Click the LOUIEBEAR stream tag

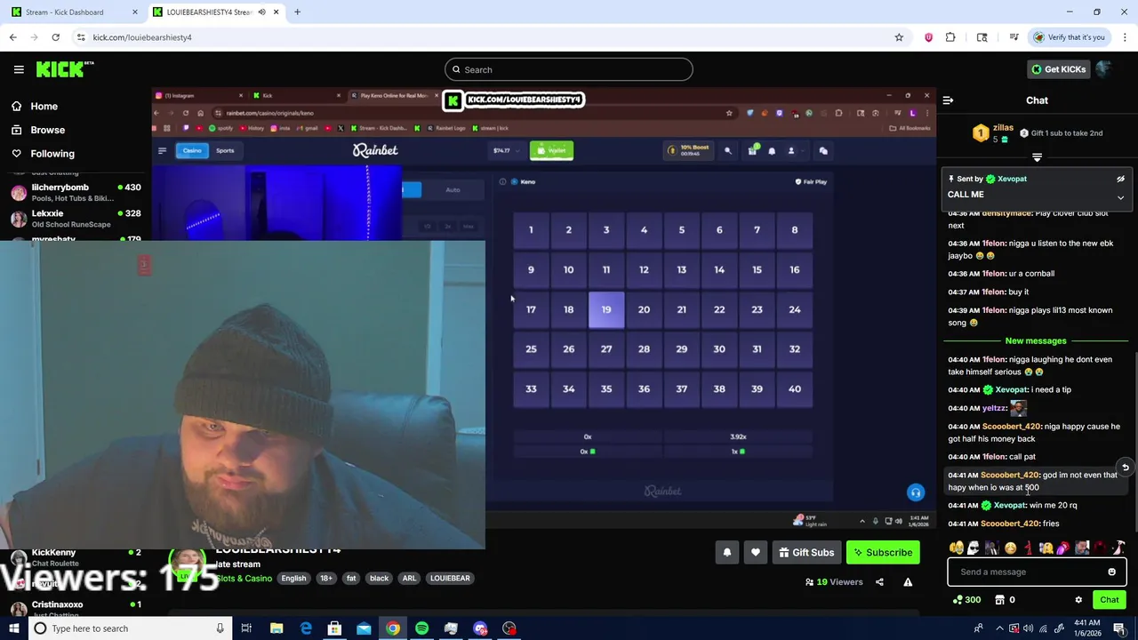450,579
